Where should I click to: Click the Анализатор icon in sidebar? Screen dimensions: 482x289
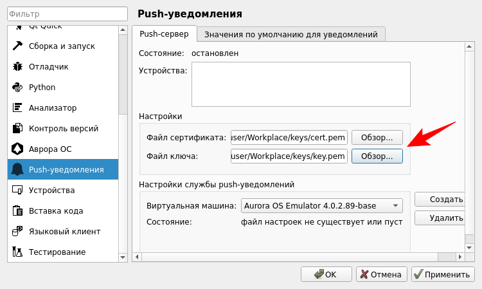click(17, 108)
